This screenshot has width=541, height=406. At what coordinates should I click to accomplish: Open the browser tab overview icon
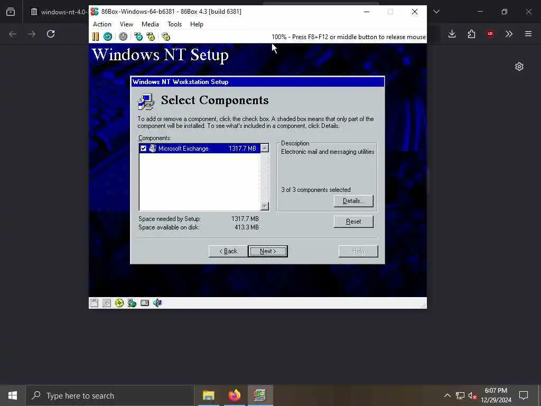[x=11, y=12]
